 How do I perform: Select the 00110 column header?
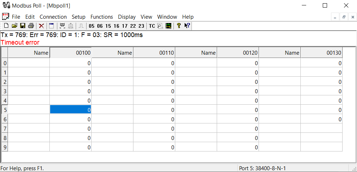(154, 53)
